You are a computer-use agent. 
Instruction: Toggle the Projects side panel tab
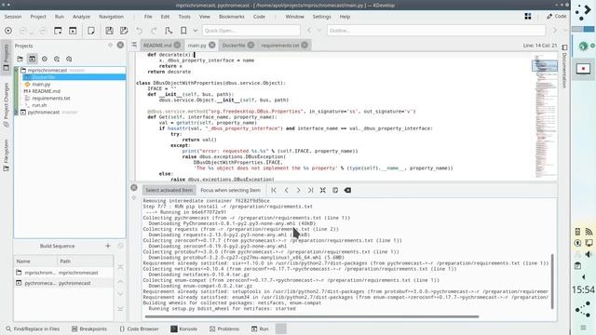tap(6, 58)
